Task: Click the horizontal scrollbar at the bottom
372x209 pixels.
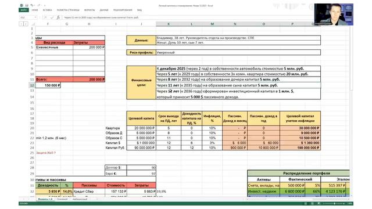Action: pos(298,199)
